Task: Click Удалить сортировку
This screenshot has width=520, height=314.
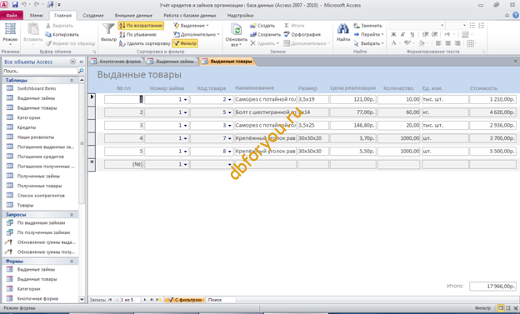Action: pyautogui.click(x=145, y=43)
